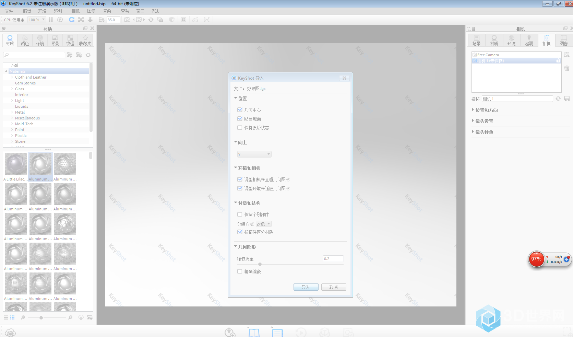Click the toolbar reset camera rotate icon
Image resolution: width=573 pixels, height=337 pixels.
(x=151, y=20)
